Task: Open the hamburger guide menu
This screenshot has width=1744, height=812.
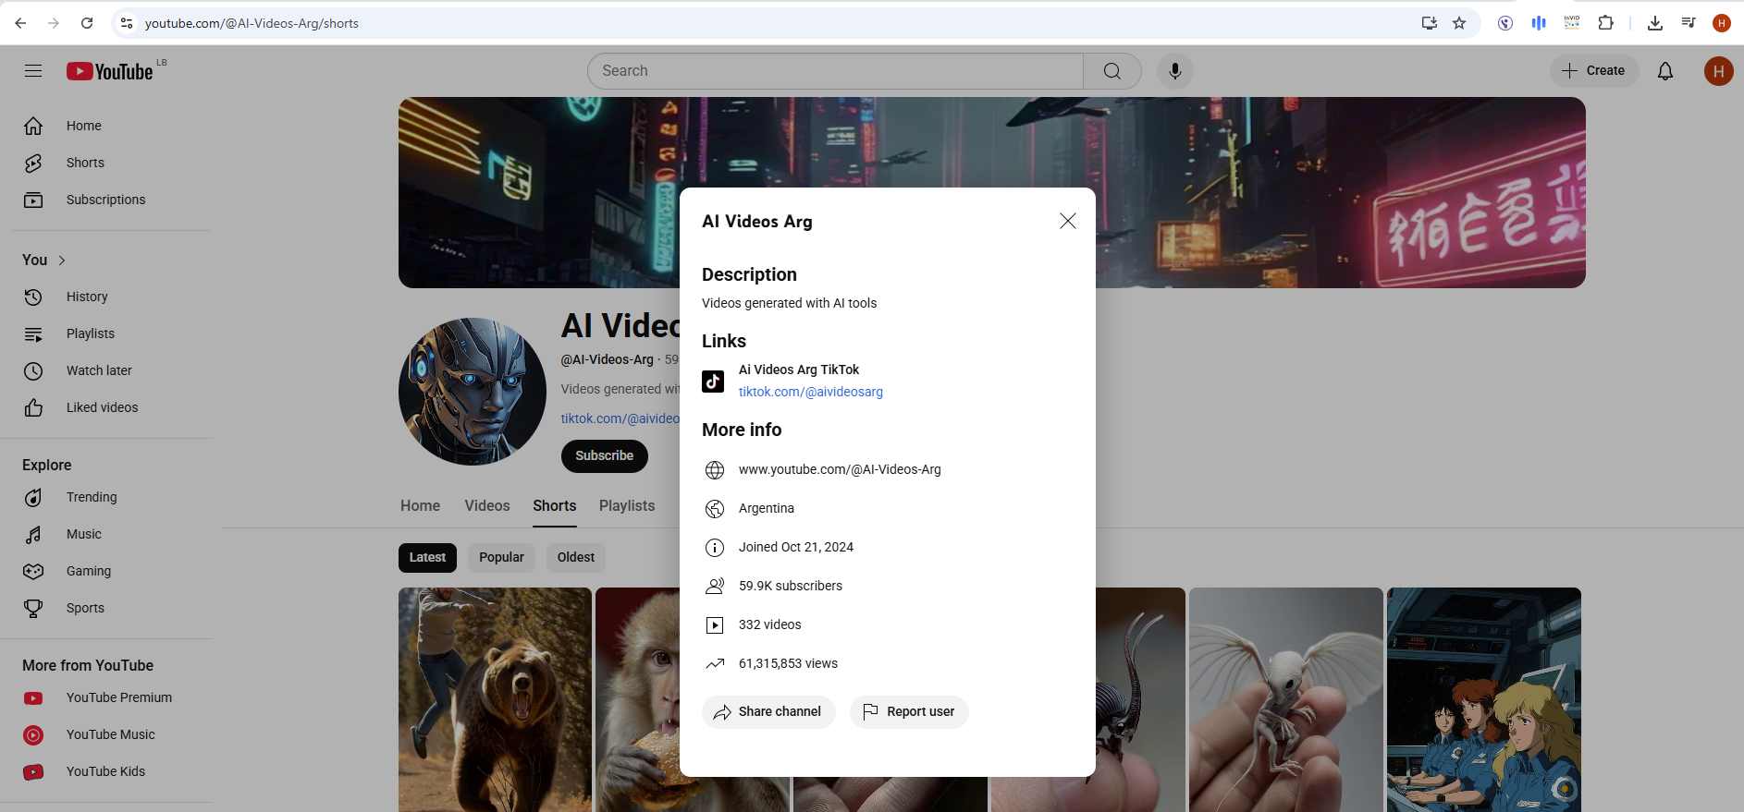Action: pos(33,71)
